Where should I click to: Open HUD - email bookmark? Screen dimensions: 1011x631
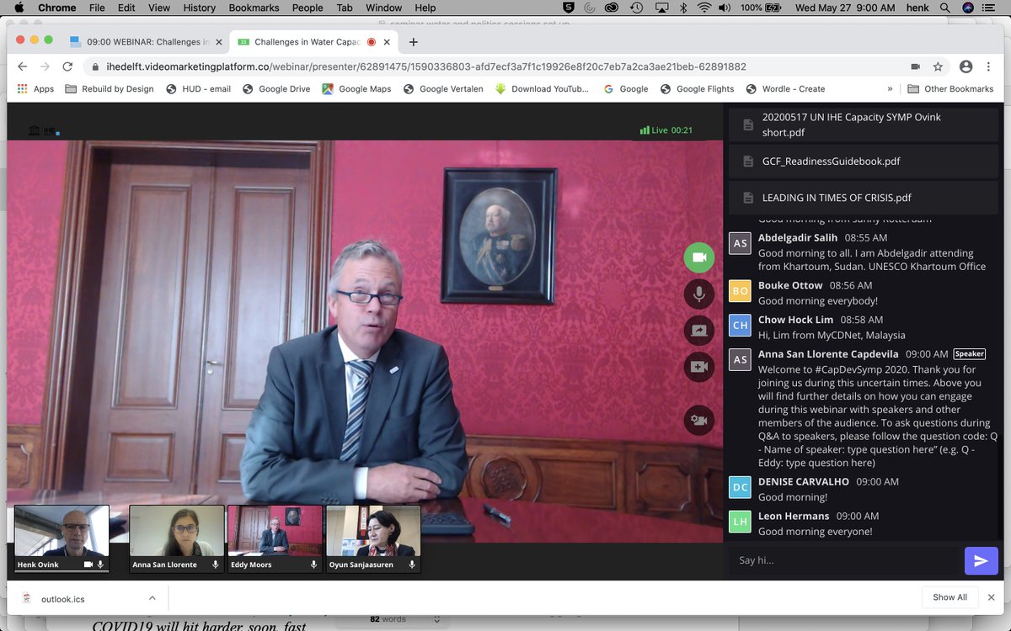click(198, 88)
